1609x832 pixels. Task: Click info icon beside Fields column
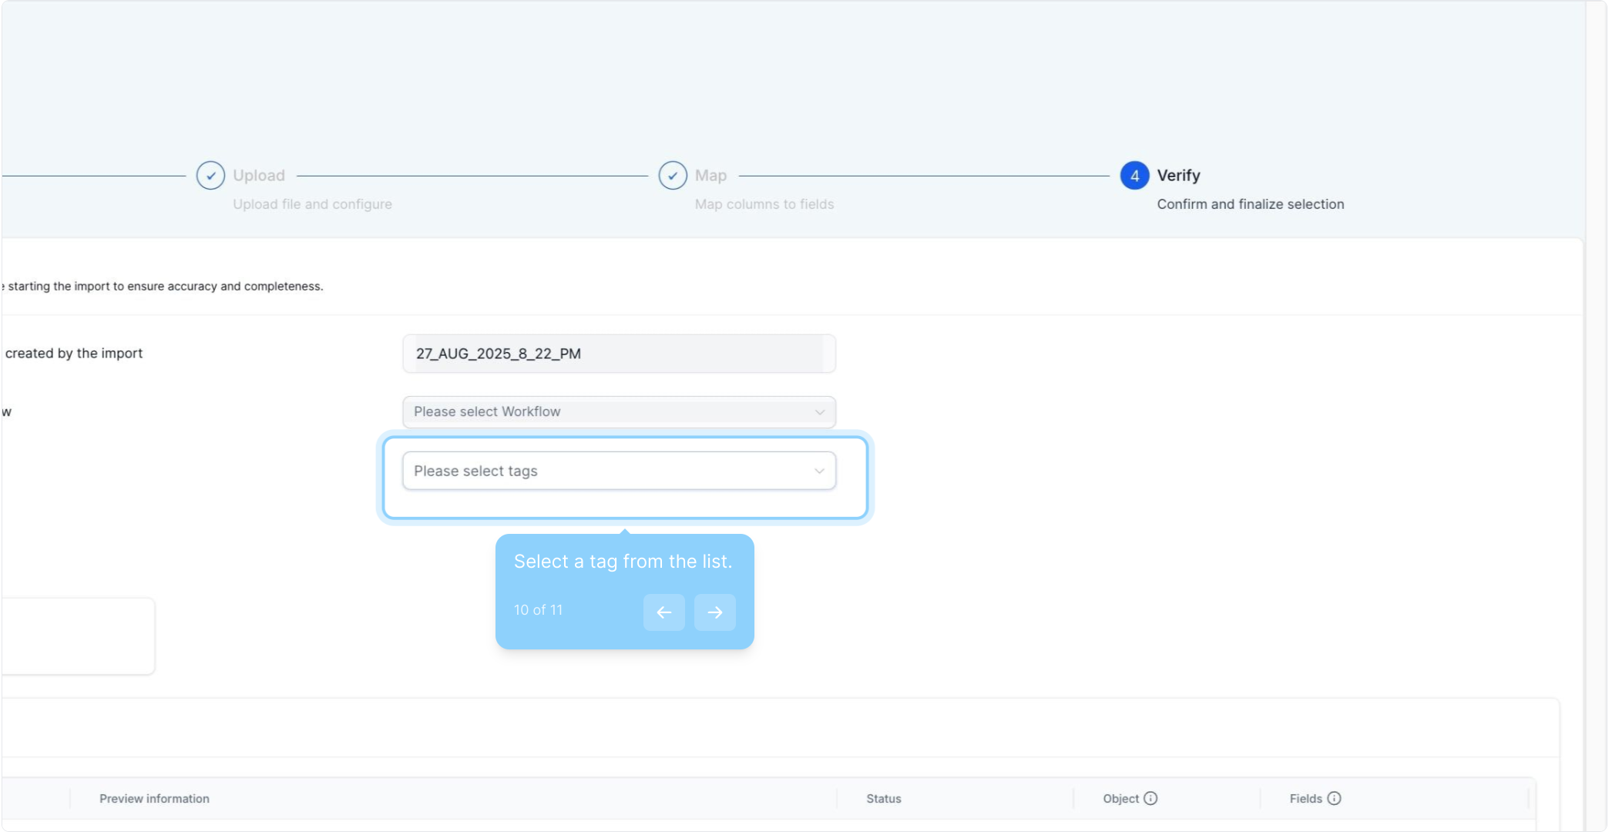(1335, 798)
